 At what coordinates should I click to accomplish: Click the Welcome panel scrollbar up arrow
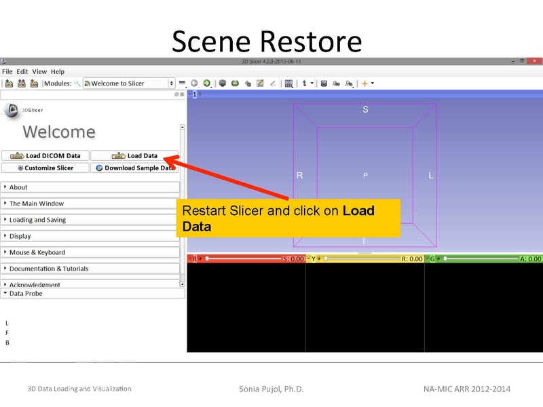click(182, 128)
